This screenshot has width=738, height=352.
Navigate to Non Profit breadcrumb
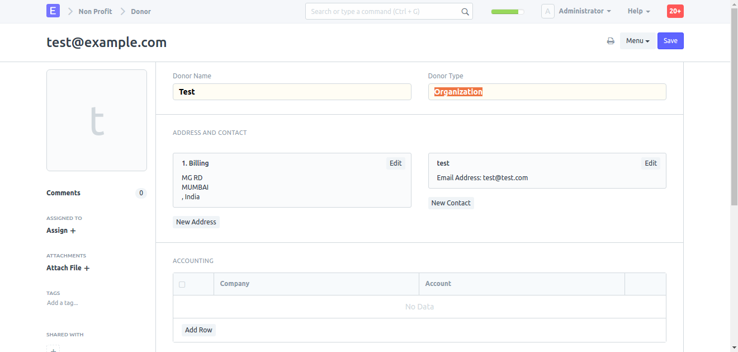click(95, 11)
